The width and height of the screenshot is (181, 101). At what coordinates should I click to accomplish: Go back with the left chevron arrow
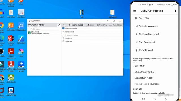[64, 25]
